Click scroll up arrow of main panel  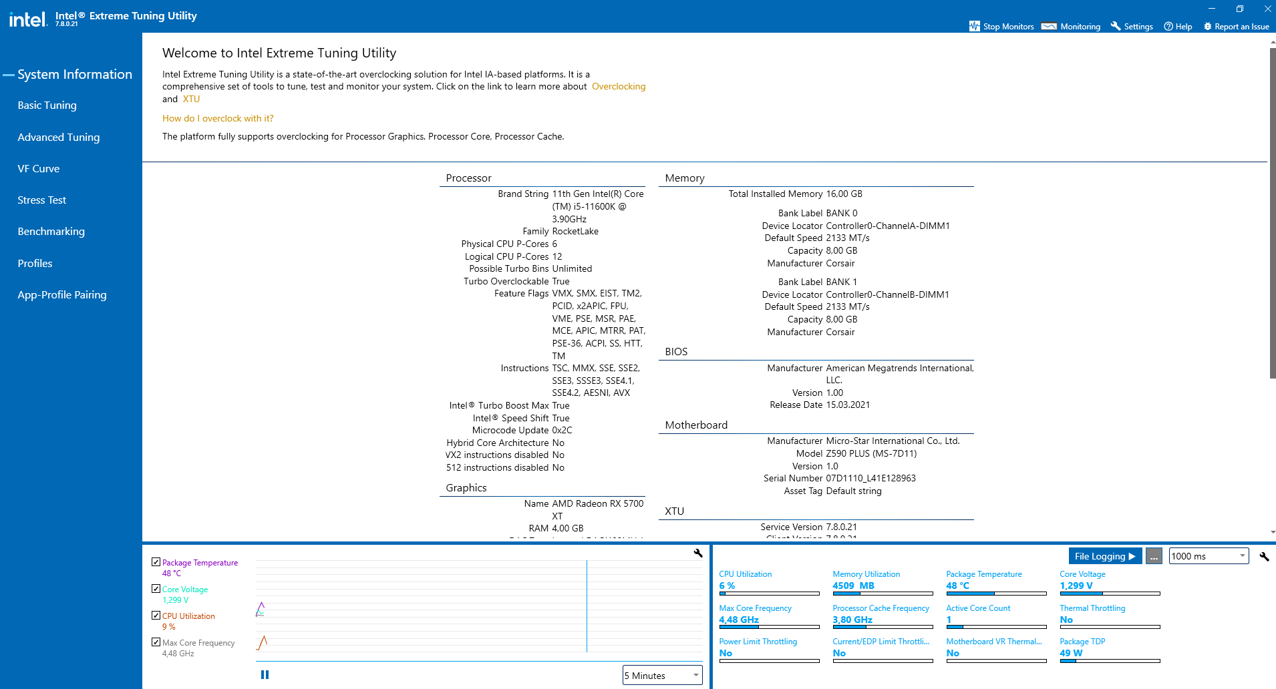tap(1272, 42)
